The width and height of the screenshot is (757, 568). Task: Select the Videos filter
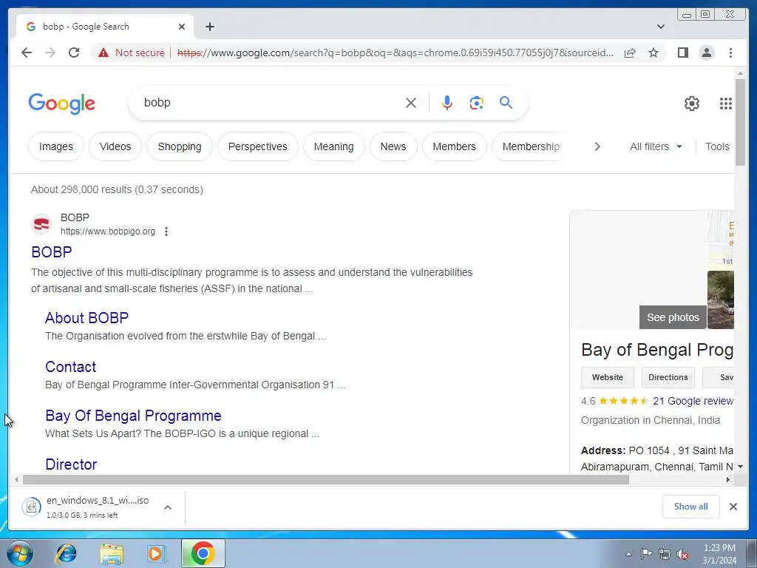point(115,146)
